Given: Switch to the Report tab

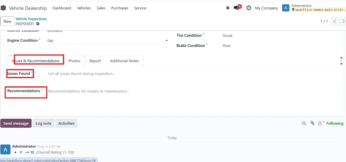Looking at the screenshot, I should (x=95, y=61).
